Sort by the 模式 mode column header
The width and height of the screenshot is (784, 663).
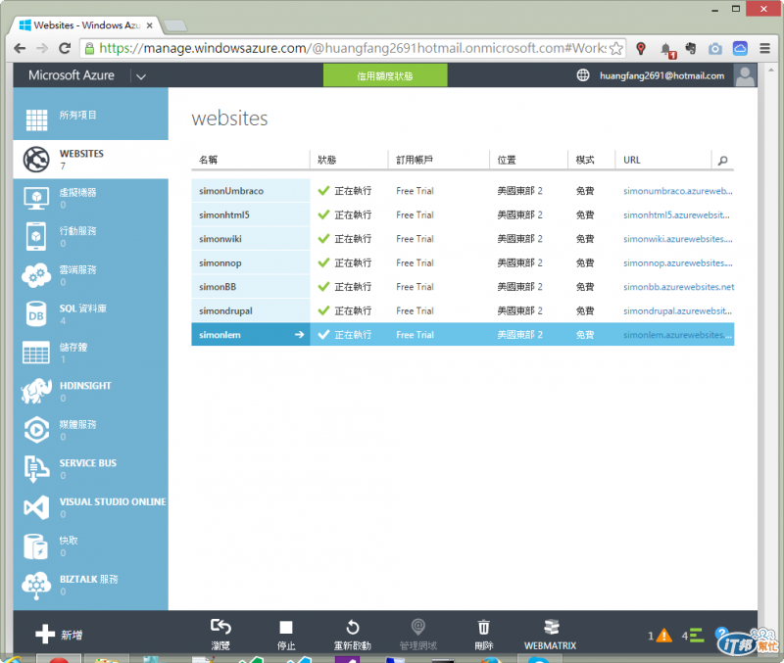click(x=584, y=160)
